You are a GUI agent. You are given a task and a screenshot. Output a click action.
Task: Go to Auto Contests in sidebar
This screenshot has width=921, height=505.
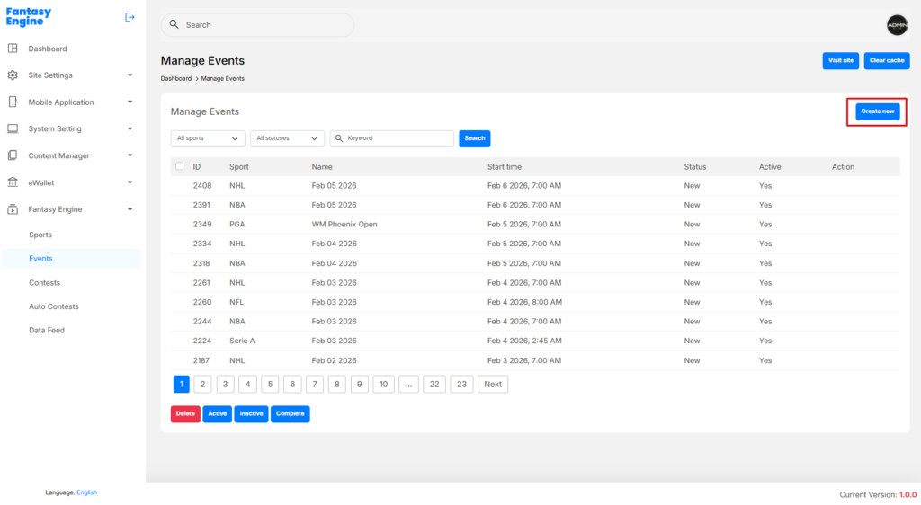tap(54, 306)
